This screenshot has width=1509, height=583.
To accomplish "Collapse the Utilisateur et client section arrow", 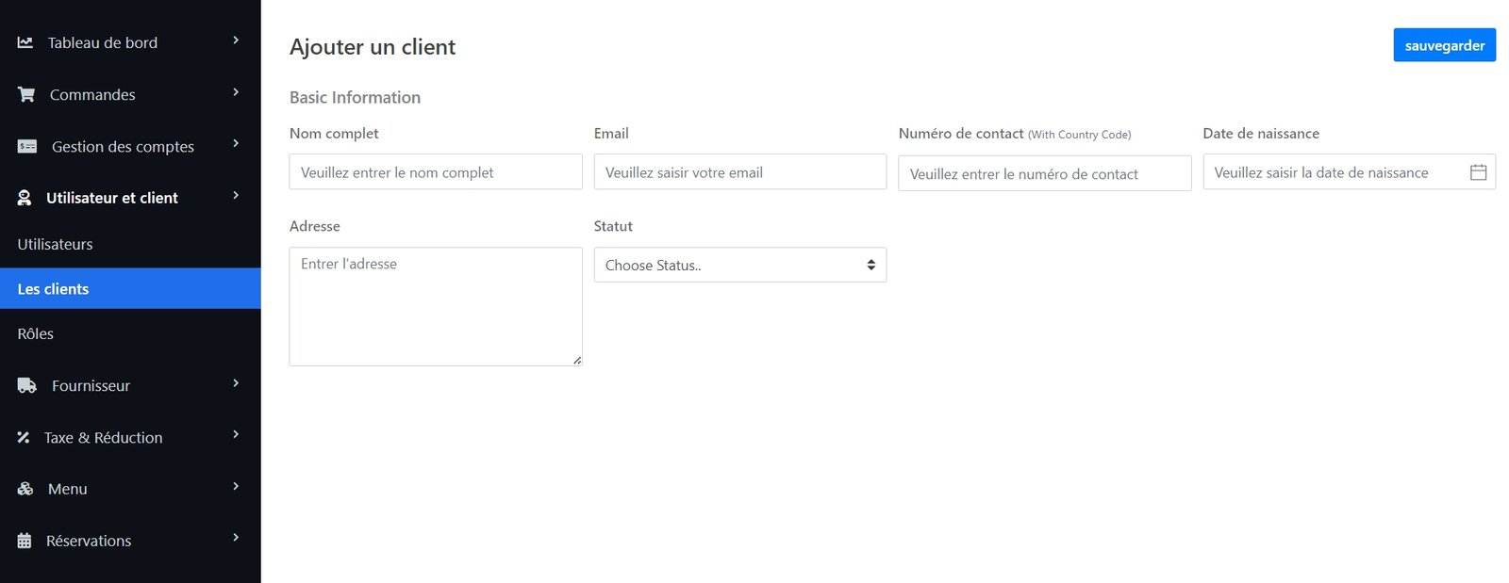I will click(236, 196).
